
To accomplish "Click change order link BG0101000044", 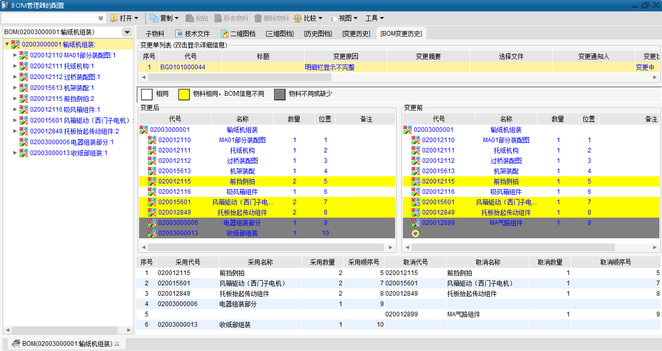I will (183, 67).
